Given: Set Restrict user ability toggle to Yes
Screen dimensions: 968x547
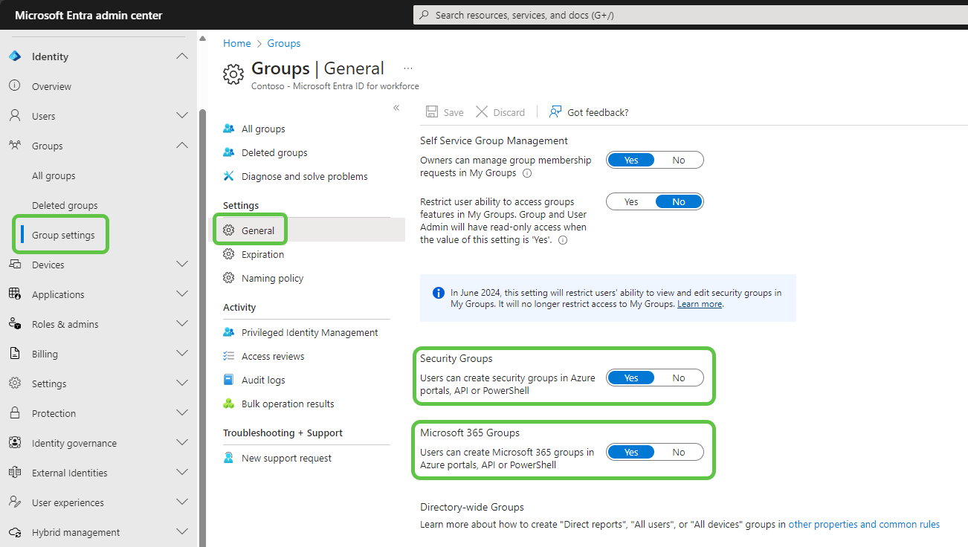Looking at the screenshot, I should point(630,201).
